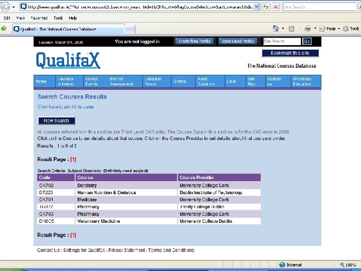Viewport: 361px width, 271px height.
Task: Open Human Nutrition & Dietetics course link
Action: 107,192
